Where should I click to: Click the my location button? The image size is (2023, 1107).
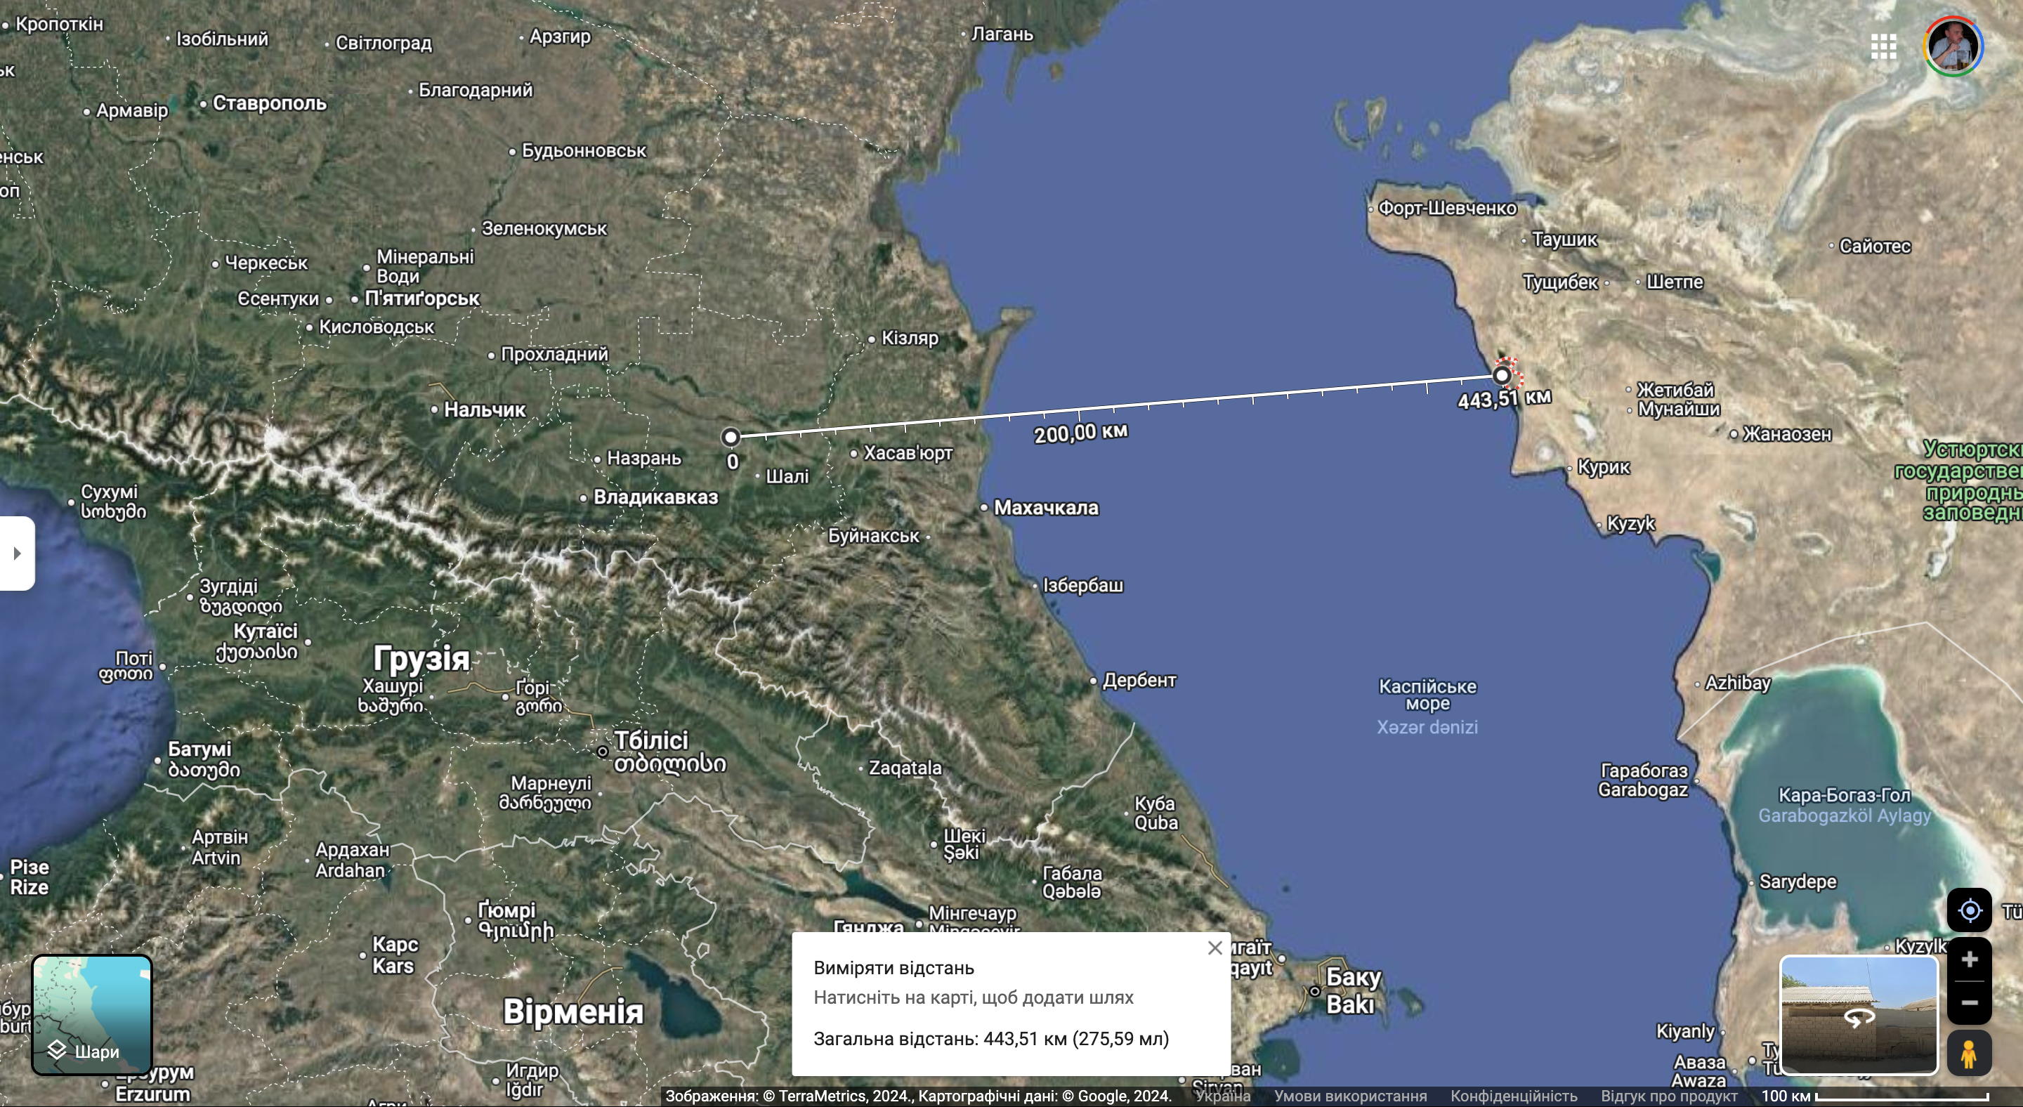[1969, 911]
